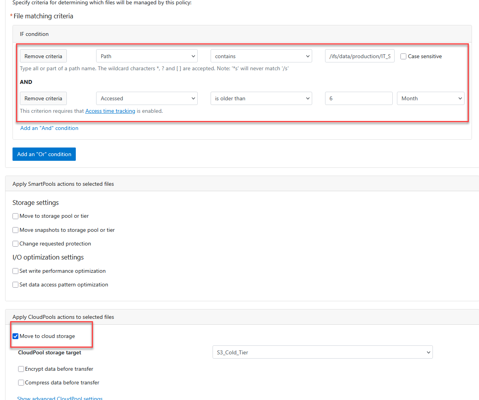Click the Add an "Or" condition button
The width and height of the screenshot is (479, 400).
[44, 154]
